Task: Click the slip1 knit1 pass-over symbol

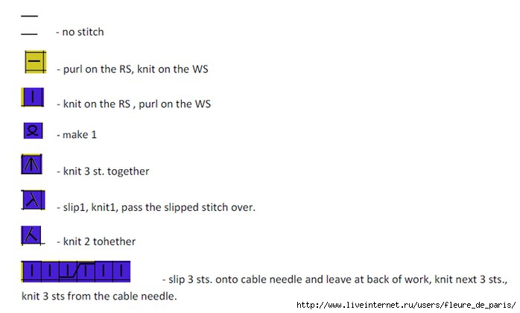Action: pos(34,200)
